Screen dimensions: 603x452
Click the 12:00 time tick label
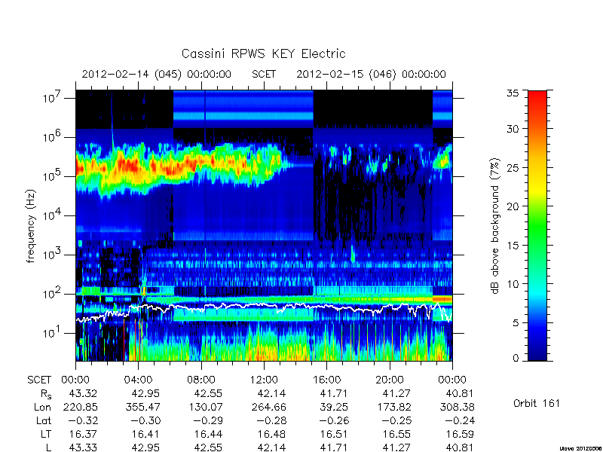point(264,380)
